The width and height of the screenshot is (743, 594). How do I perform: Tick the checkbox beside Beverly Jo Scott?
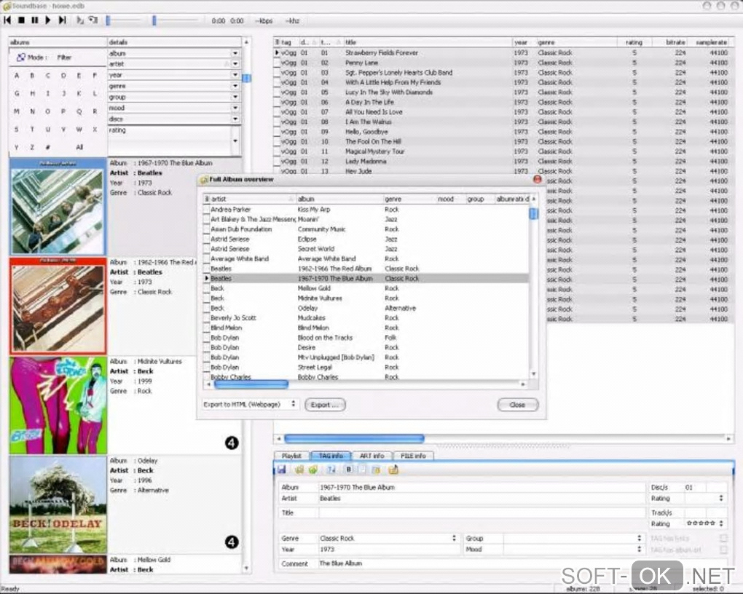click(206, 318)
